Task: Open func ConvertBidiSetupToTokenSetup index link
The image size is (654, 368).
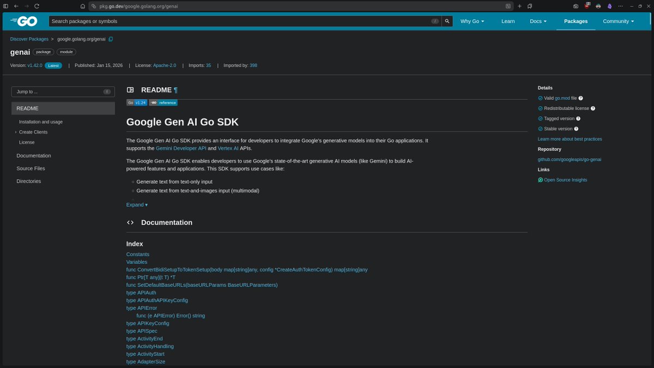Action: coord(247,270)
